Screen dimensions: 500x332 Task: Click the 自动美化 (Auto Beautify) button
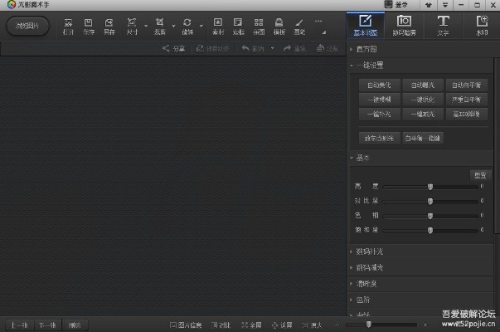[x=379, y=85]
